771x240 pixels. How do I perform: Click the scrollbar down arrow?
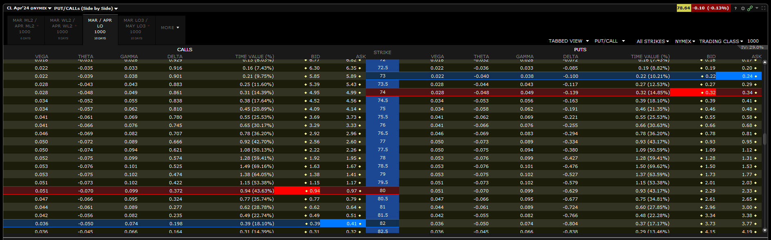tap(764, 231)
